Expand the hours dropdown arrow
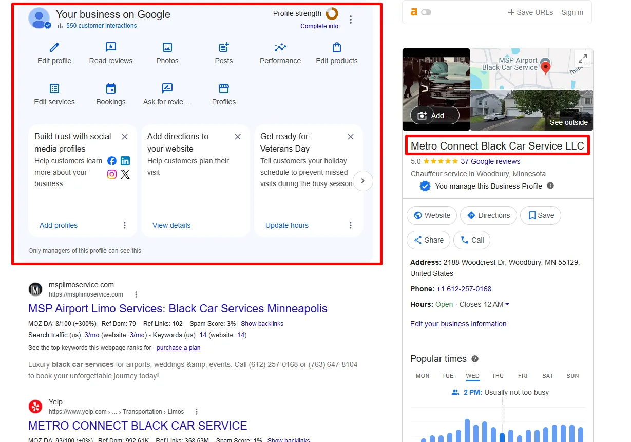The height and width of the screenshot is (442, 631). [507, 304]
